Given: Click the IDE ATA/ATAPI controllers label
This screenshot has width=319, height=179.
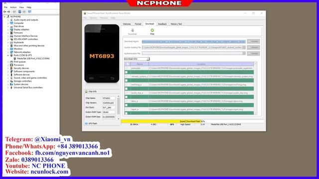Looking at the screenshot, I should point(25,39).
